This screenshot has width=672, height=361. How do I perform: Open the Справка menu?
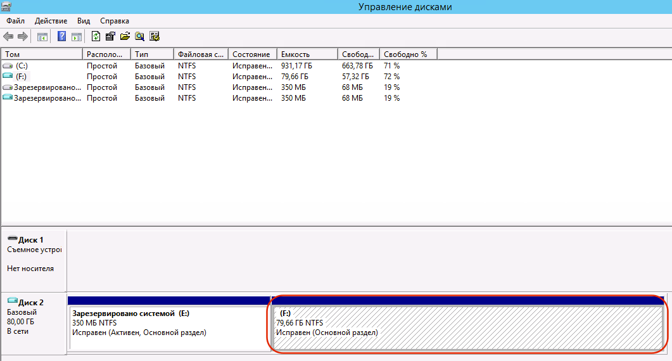[115, 21]
